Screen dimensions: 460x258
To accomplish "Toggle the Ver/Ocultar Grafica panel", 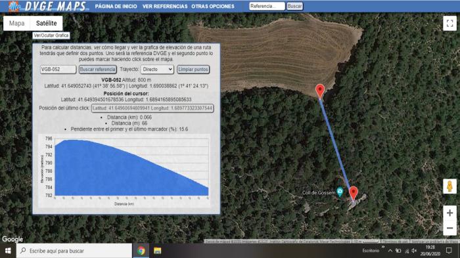I will (51, 35).
